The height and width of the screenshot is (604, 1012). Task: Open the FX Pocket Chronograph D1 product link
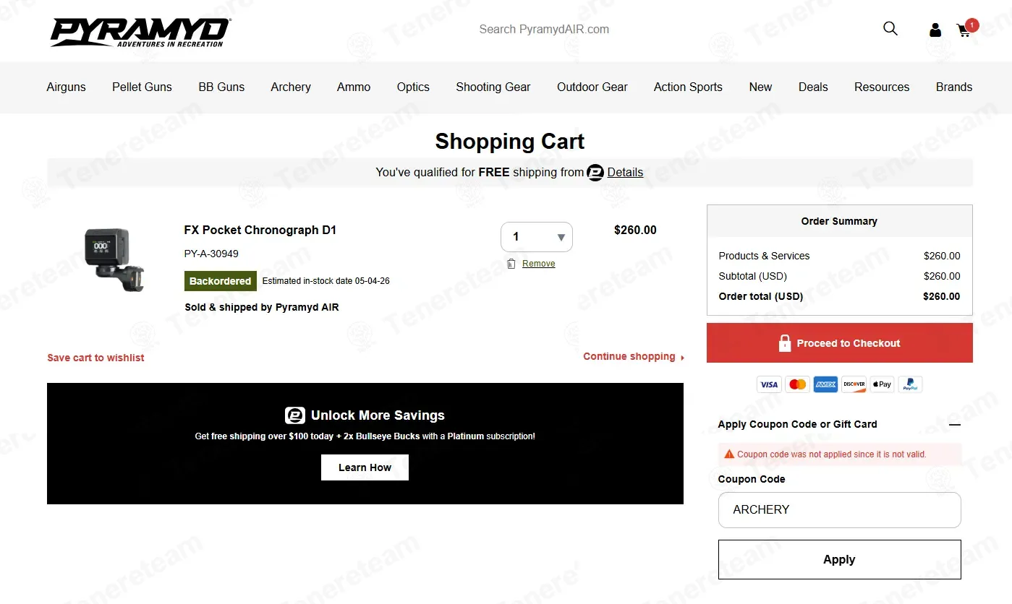[x=260, y=230]
